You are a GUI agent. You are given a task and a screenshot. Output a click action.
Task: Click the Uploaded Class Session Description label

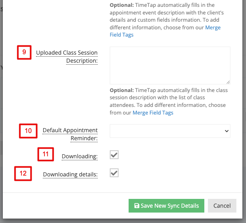coord(67,57)
